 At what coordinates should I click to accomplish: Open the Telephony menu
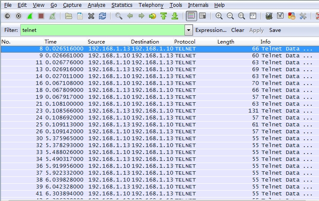pos(151,5)
